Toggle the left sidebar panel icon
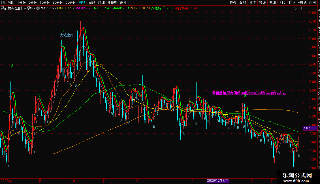This screenshot has height=184, width=320. point(3,3)
